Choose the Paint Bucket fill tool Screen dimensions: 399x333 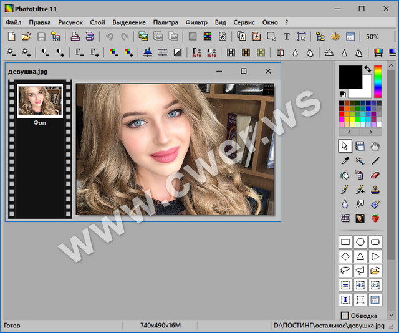coord(345,175)
